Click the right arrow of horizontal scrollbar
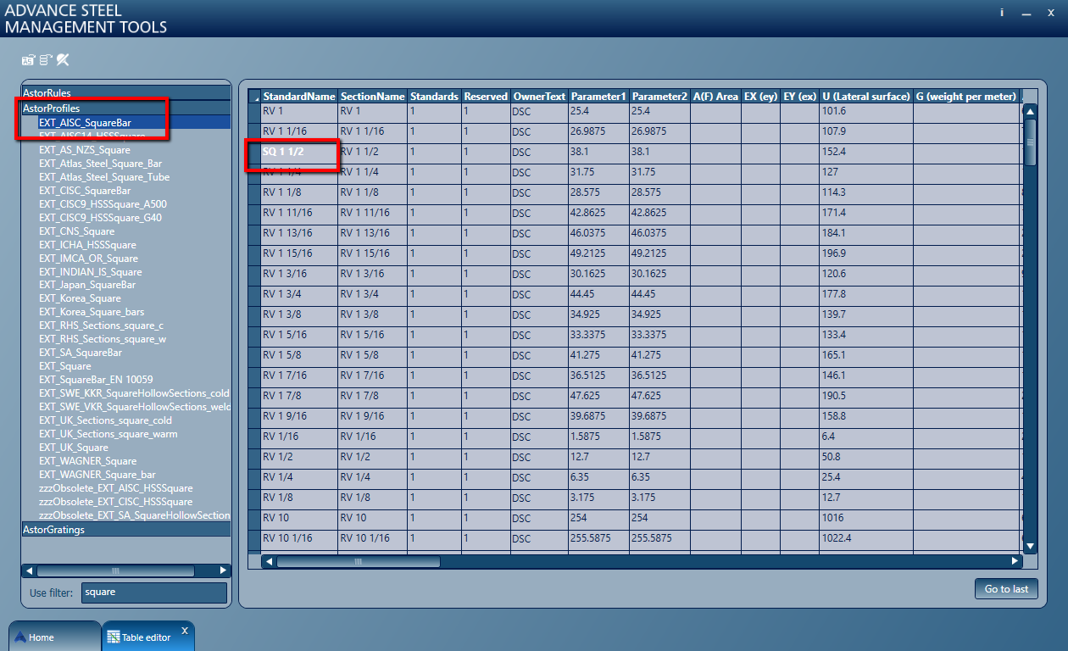The height and width of the screenshot is (651, 1068). [x=1015, y=560]
